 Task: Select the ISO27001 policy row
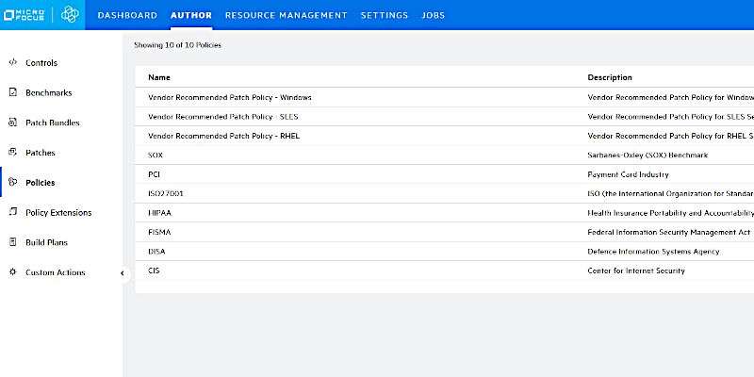pos(444,193)
